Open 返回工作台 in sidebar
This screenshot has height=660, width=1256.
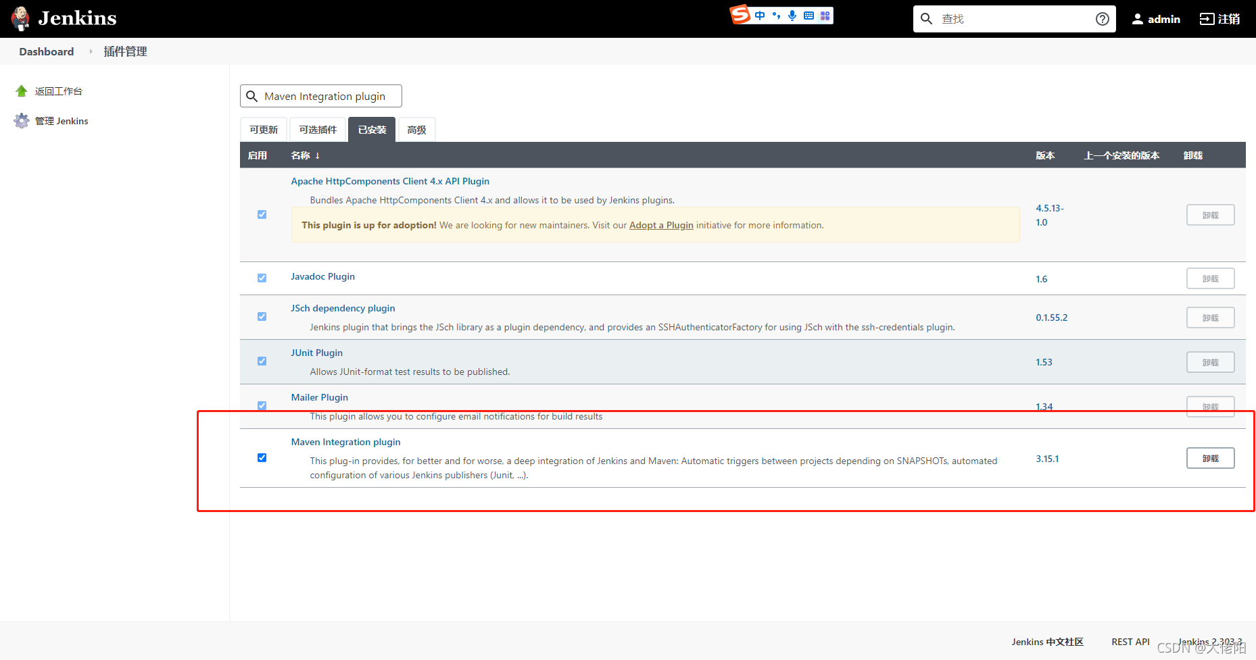(59, 91)
